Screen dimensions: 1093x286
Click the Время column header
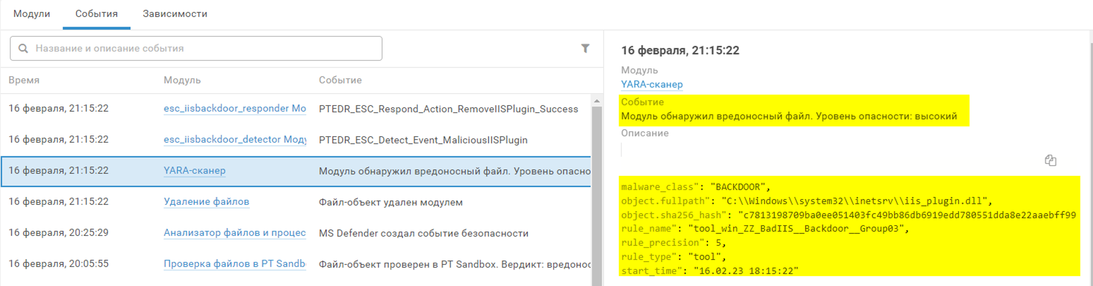pos(24,80)
